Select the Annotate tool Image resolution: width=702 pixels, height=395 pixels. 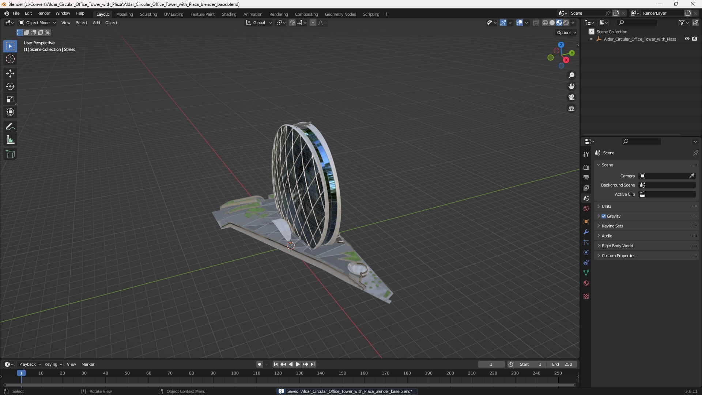(10, 127)
